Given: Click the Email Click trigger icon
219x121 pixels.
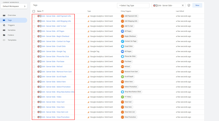Looking at the screenshot, I should click(x=122, y=46).
